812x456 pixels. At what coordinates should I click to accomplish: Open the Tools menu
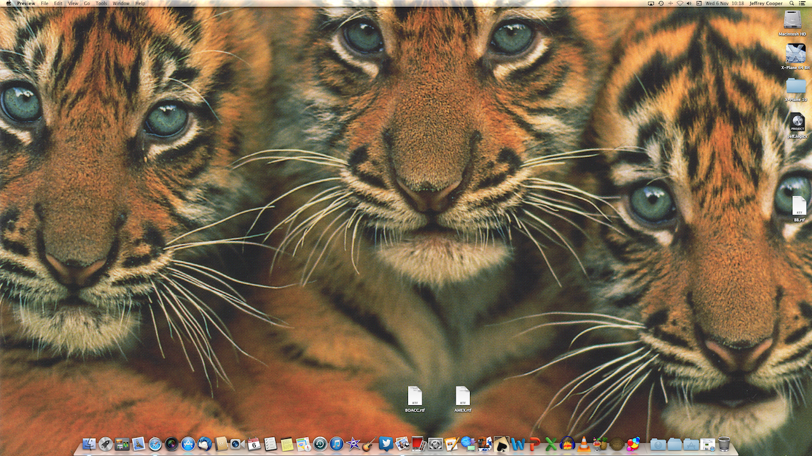pos(101,3)
